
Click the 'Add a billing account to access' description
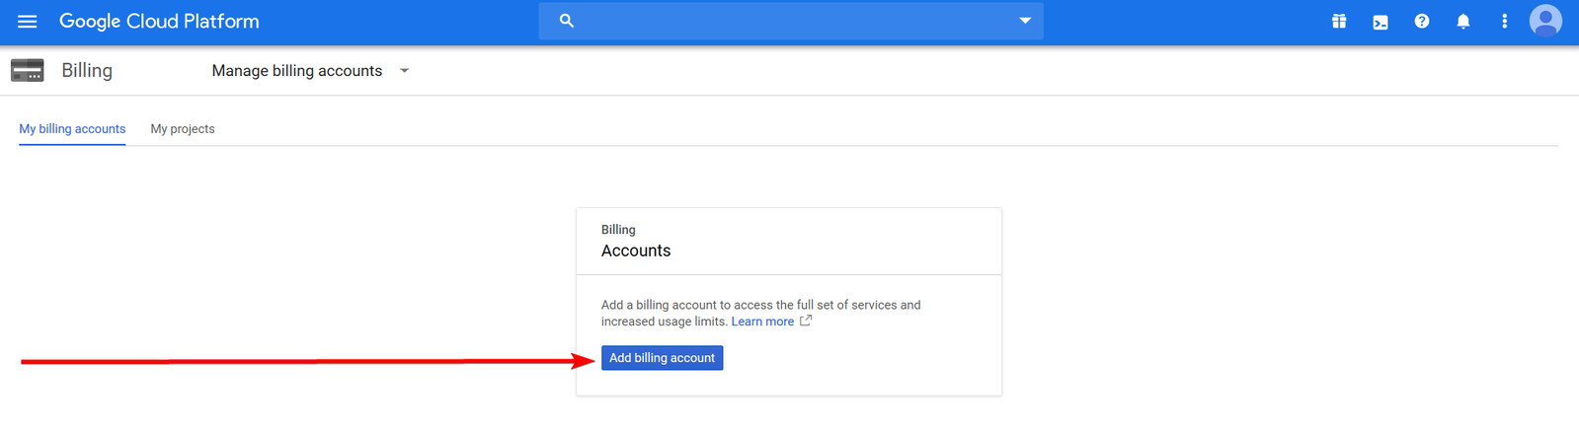(x=760, y=313)
